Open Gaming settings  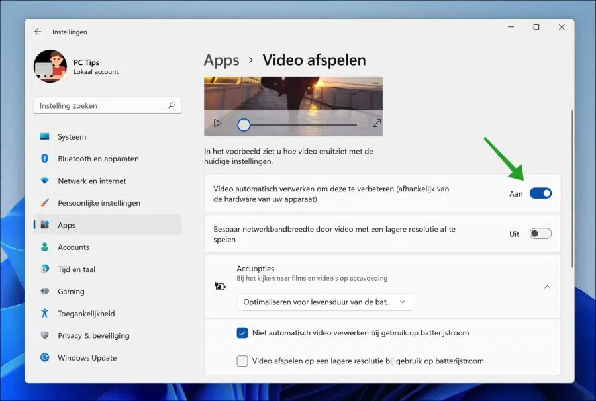tap(107, 291)
